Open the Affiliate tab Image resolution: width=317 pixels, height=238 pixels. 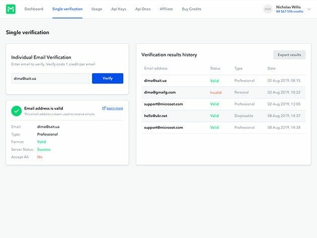click(x=166, y=9)
